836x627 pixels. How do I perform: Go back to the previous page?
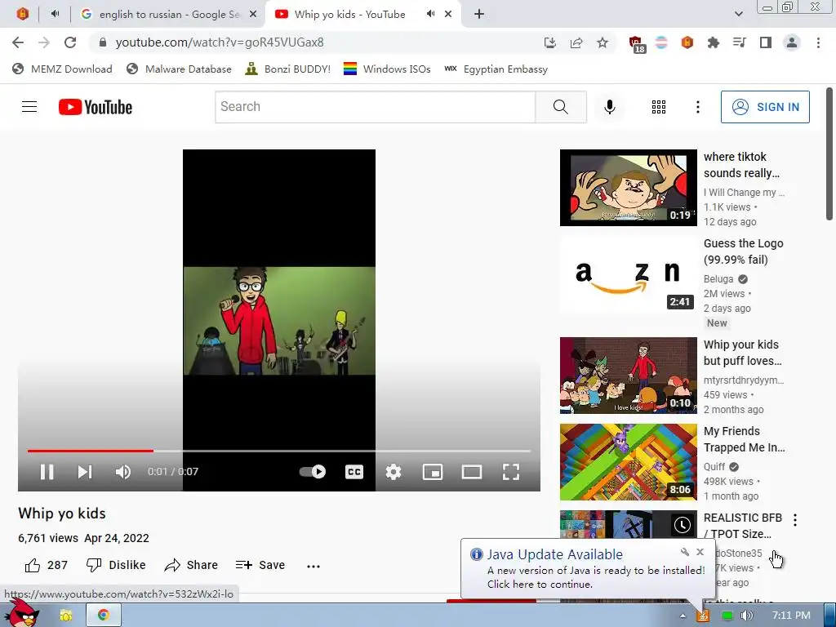pyautogui.click(x=18, y=42)
